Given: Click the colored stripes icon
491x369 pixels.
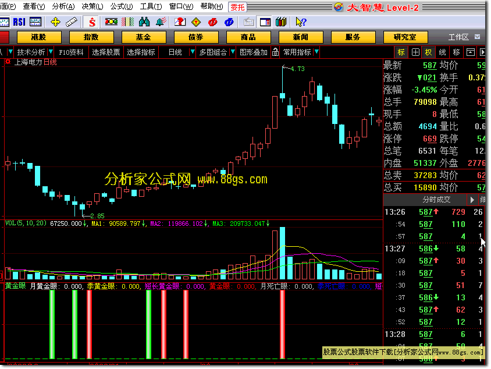Looking at the screenshot, I should tap(128, 22).
